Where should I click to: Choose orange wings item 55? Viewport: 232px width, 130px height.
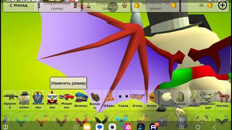coord(41,121)
